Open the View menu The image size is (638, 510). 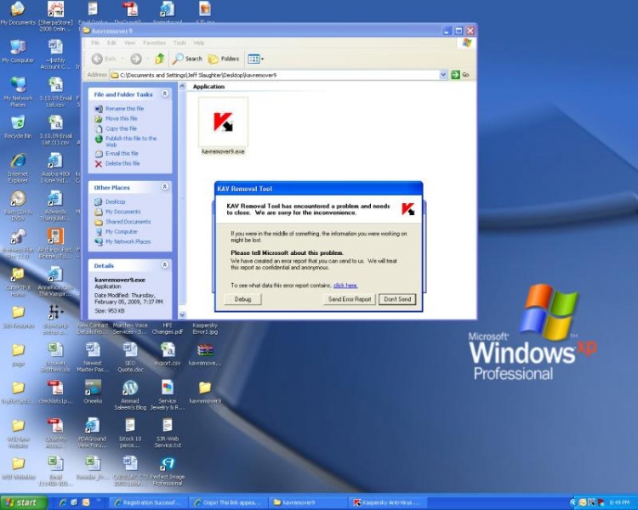click(x=129, y=42)
